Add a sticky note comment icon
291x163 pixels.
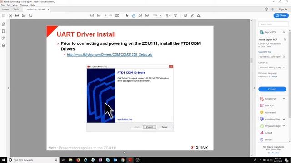185,16
